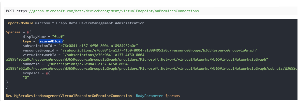Screen dimensions: 298x101
Task: Click the highlighted azureADJoin text
Action: click(x=51, y=41)
